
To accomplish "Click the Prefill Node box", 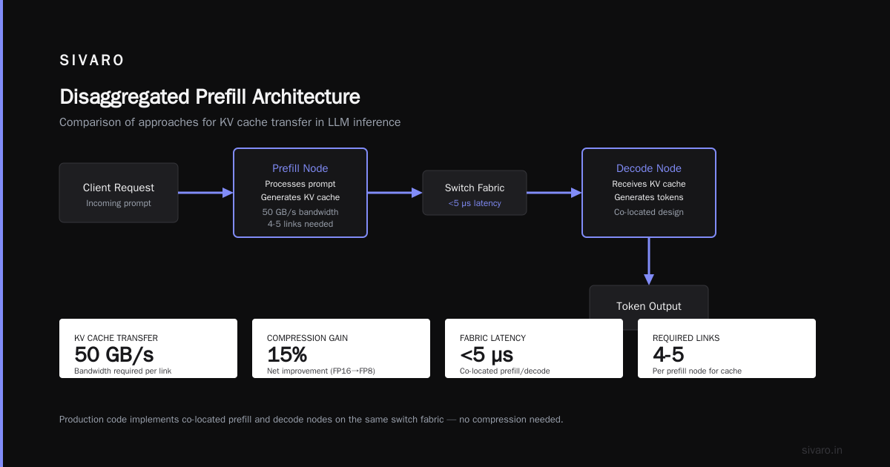I will click(x=300, y=193).
